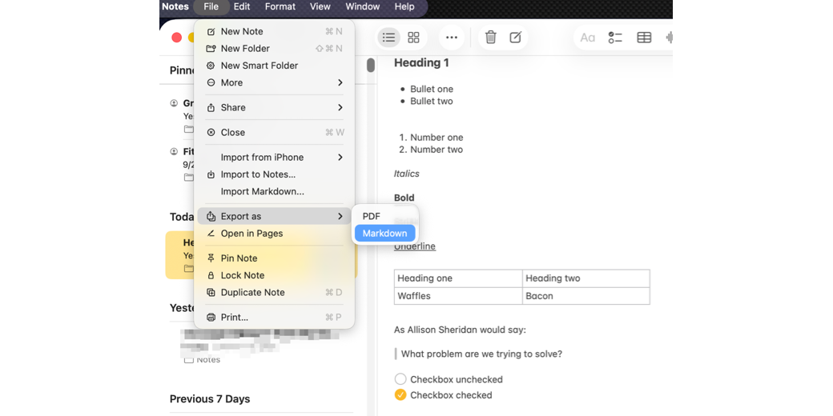Screen dimensions: 833x416
Task: Click the 'Heading 1' note title
Action: coord(421,62)
